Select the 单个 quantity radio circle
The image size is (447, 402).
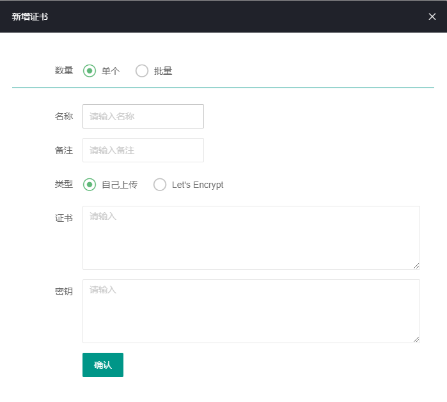point(90,71)
